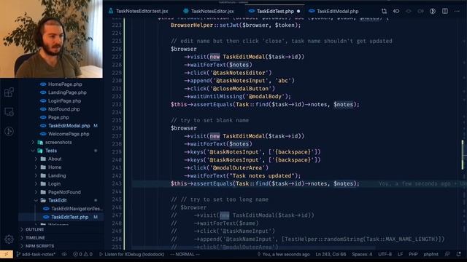Expand the PageNotFound folder
The height and width of the screenshot is (262, 467).
click(36, 192)
